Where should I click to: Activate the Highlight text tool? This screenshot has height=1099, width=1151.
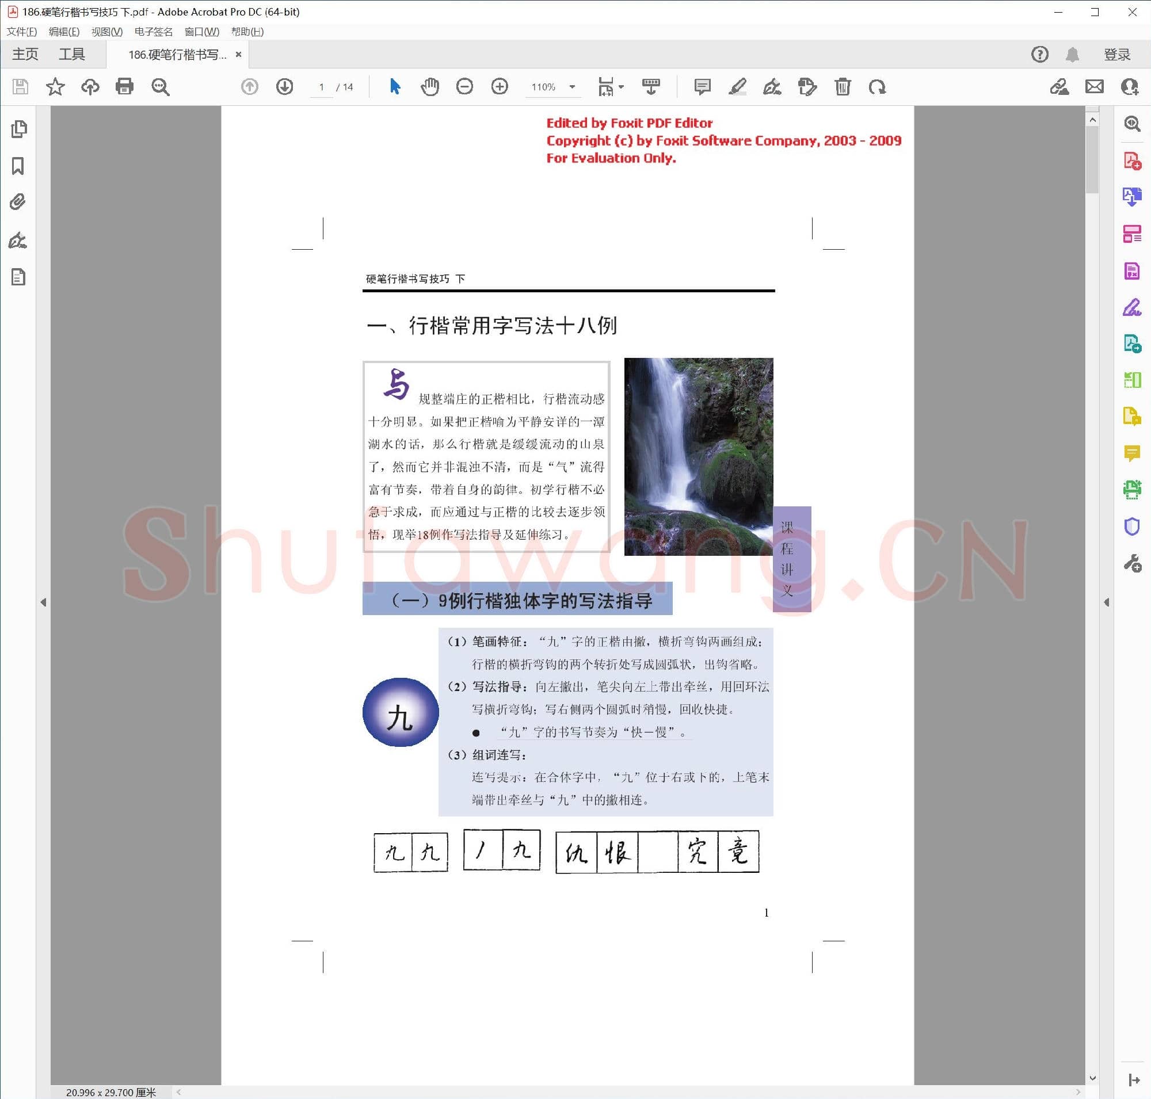[737, 87]
